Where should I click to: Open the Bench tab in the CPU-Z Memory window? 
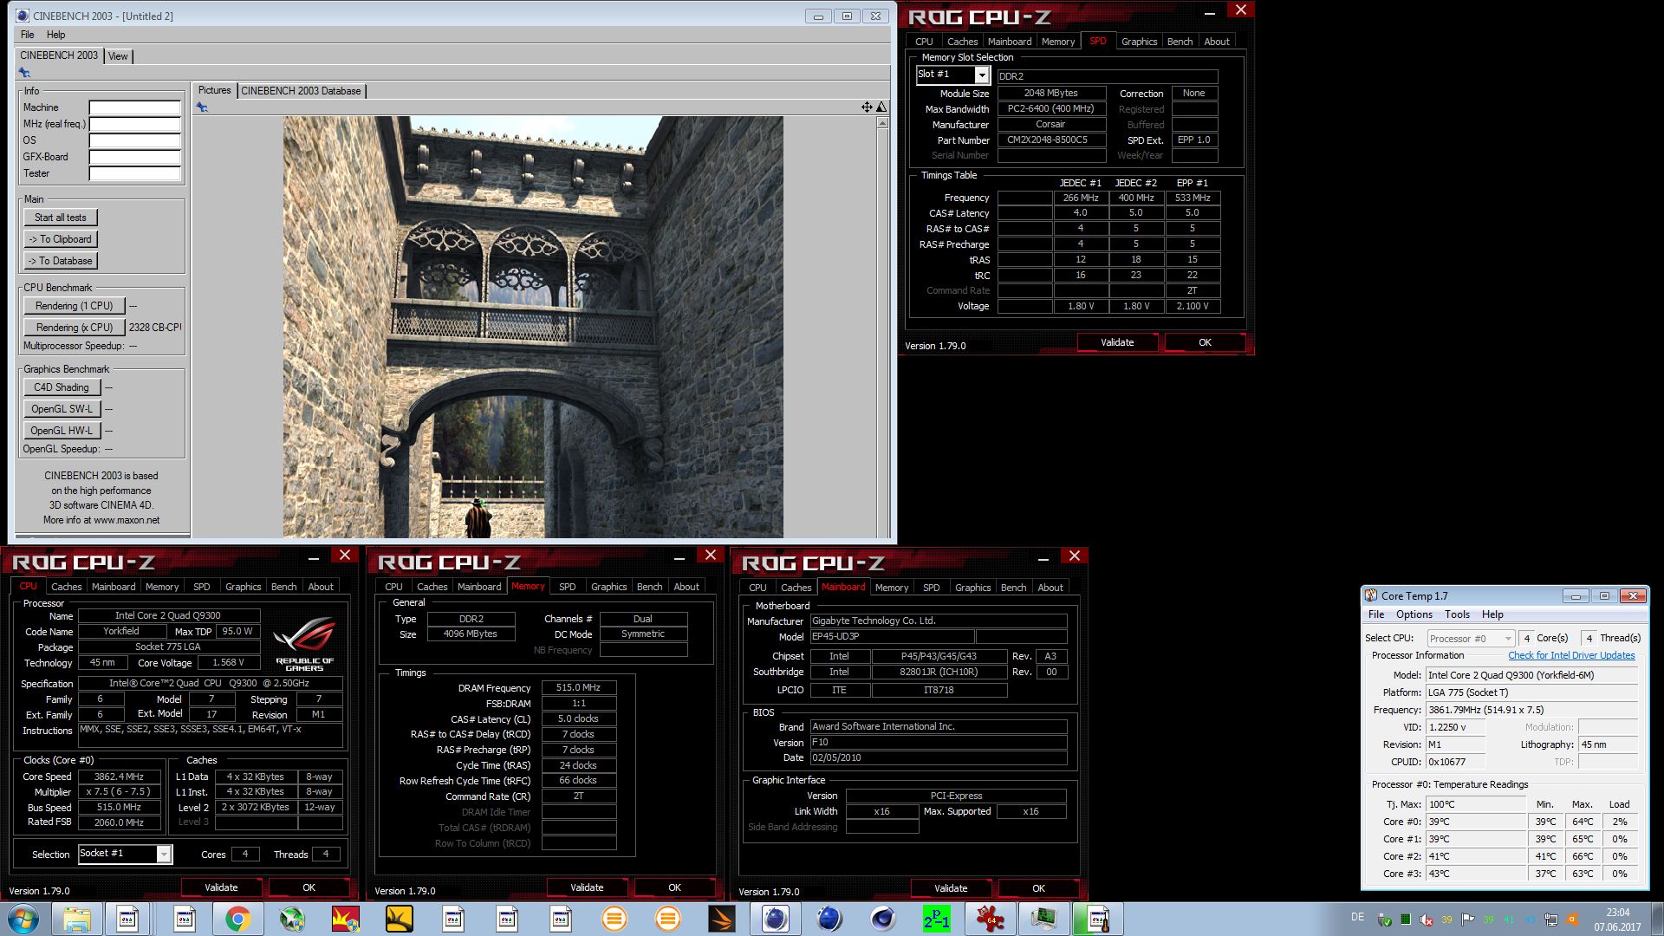tap(649, 587)
